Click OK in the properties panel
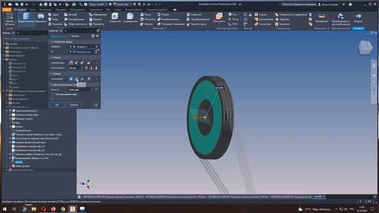 (57, 105)
